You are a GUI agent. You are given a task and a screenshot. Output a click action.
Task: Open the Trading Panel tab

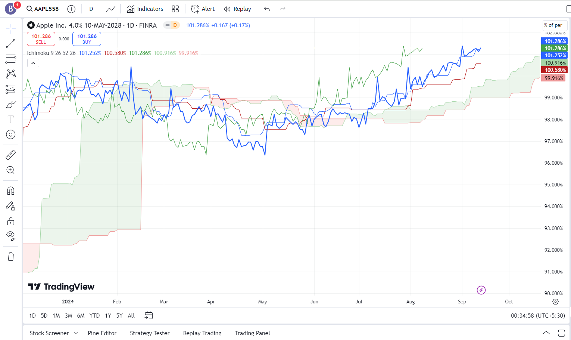pos(252,333)
